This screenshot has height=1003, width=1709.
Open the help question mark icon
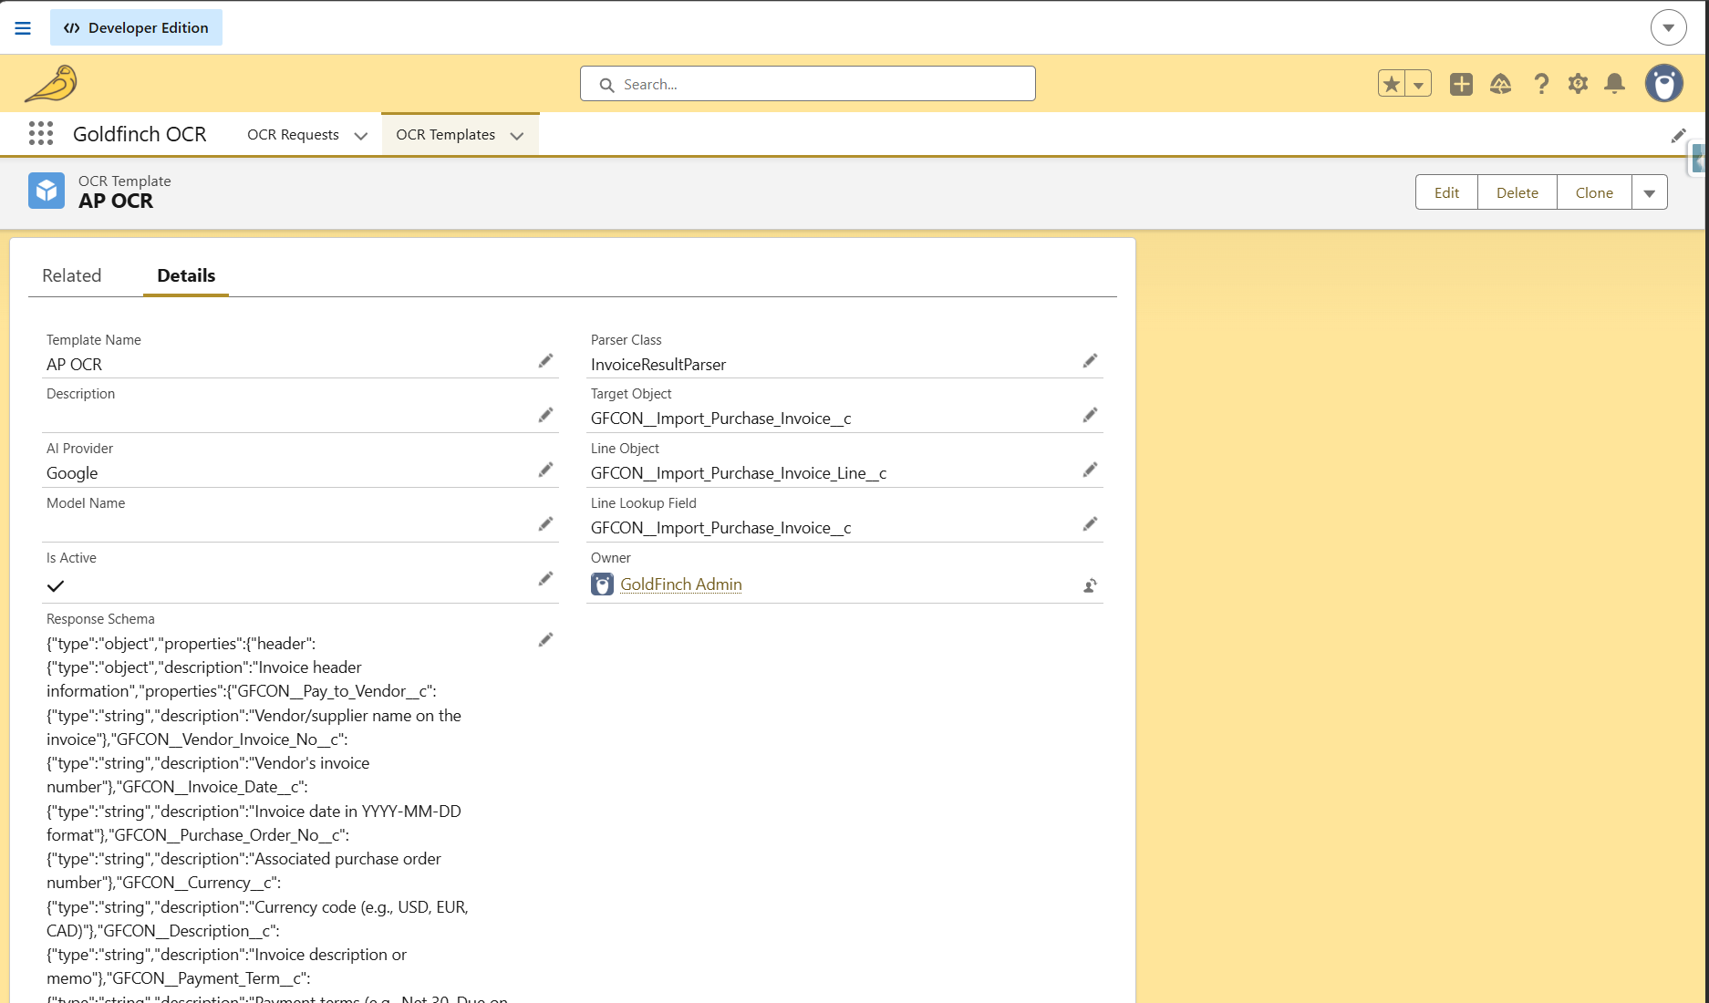pyautogui.click(x=1541, y=84)
